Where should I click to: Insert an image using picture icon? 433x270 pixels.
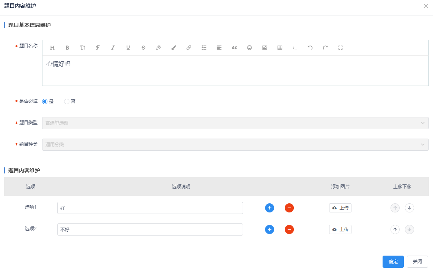[x=265, y=48]
